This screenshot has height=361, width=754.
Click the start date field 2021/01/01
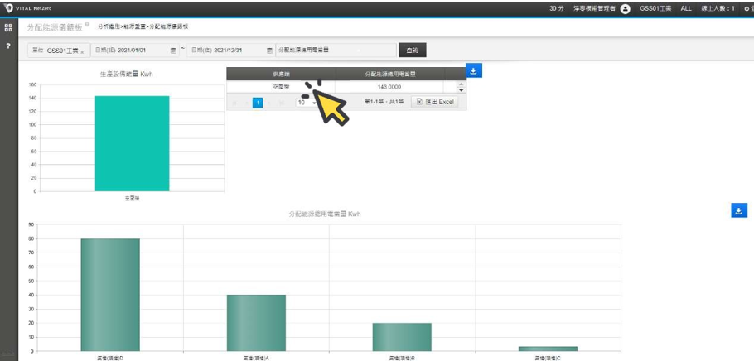(133, 51)
